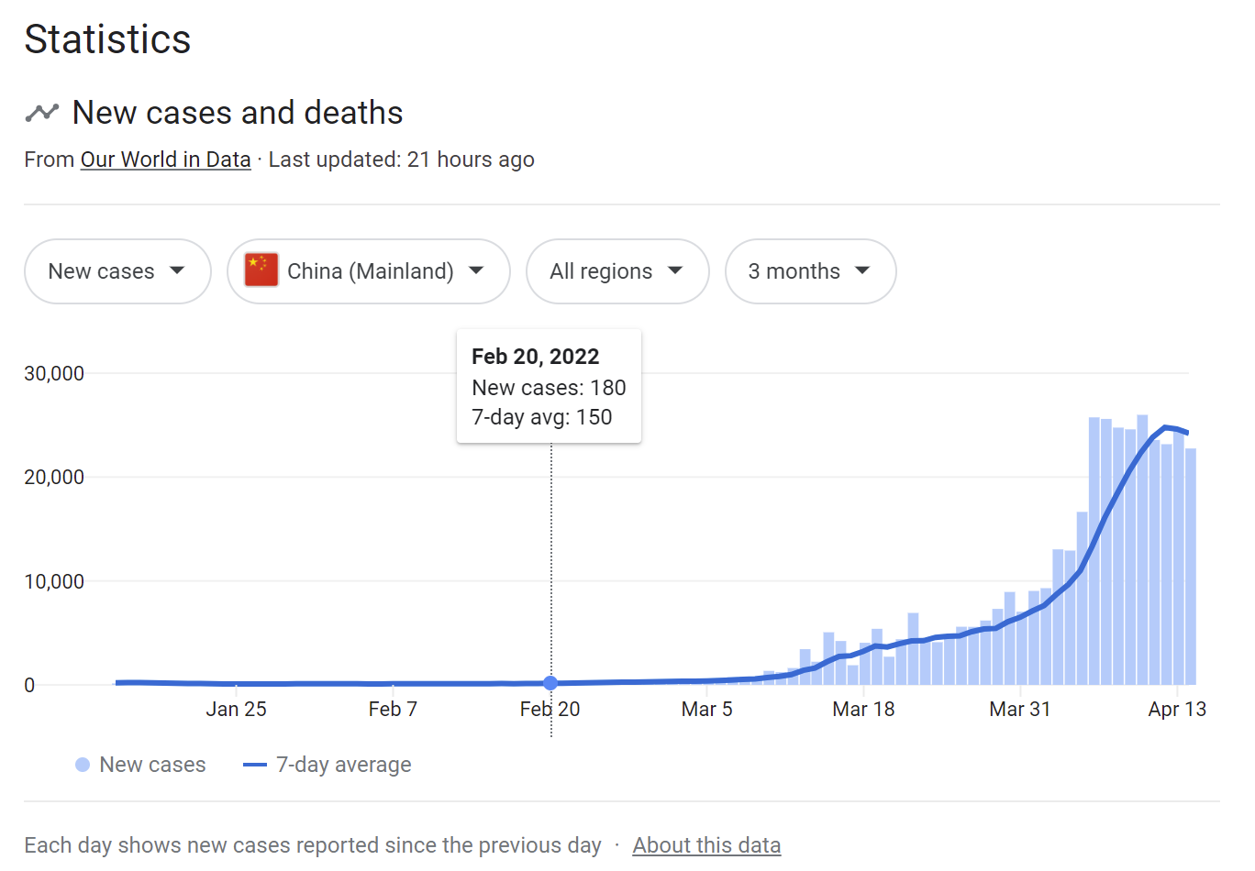Click the About this data link

click(x=706, y=845)
